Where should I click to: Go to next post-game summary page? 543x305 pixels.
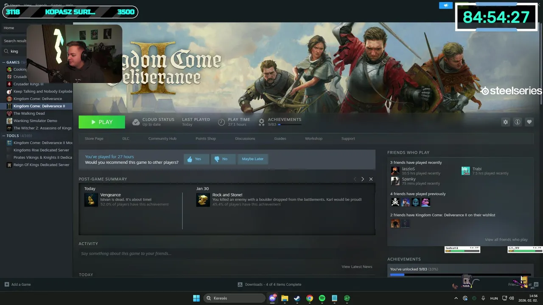pyautogui.click(x=362, y=179)
